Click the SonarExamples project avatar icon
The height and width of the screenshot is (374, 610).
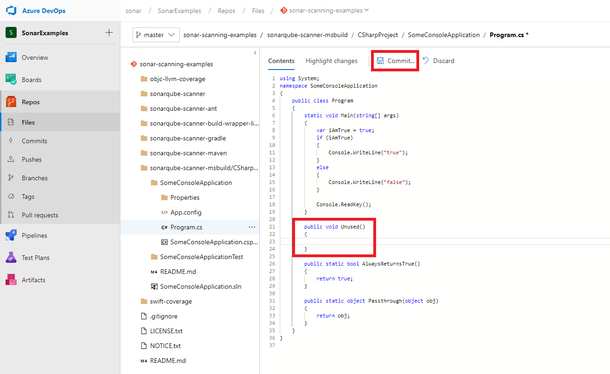(x=11, y=33)
